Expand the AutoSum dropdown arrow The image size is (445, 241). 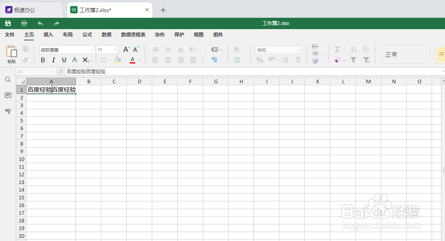coord(344,50)
